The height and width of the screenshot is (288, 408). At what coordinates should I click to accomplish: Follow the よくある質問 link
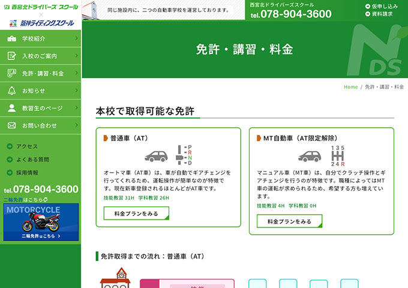pyautogui.click(x=32, y=160)
